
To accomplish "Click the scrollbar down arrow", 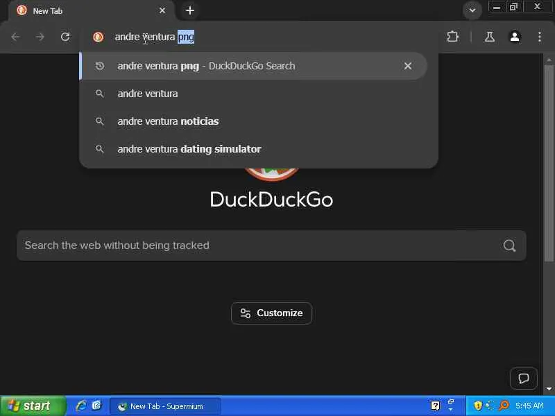I will point(549,389).
